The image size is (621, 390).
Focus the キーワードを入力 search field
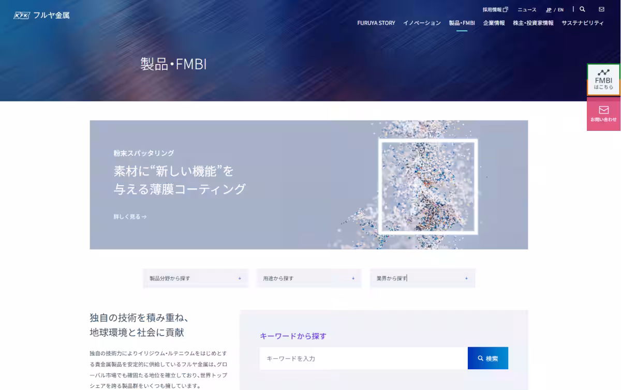(364, 358)
